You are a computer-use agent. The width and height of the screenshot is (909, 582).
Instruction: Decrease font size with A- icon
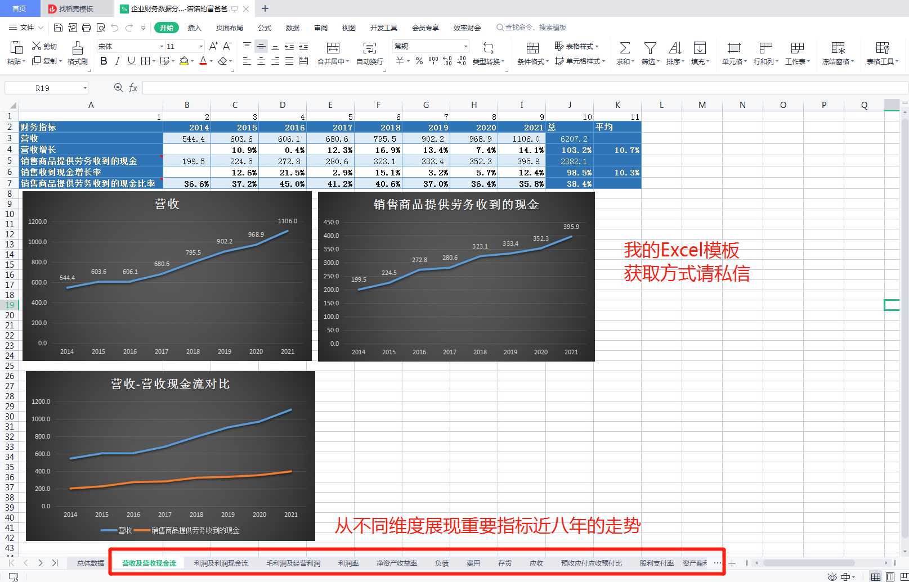click(x=227, y=46)
